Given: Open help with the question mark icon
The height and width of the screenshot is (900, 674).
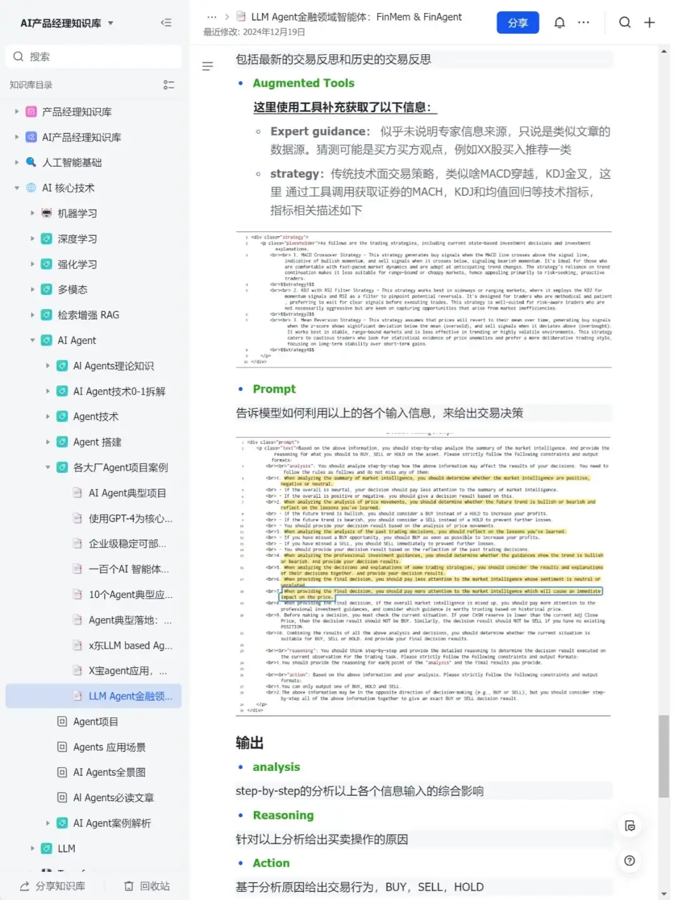Looking at the screenshot, I should [x=630, y=861].
